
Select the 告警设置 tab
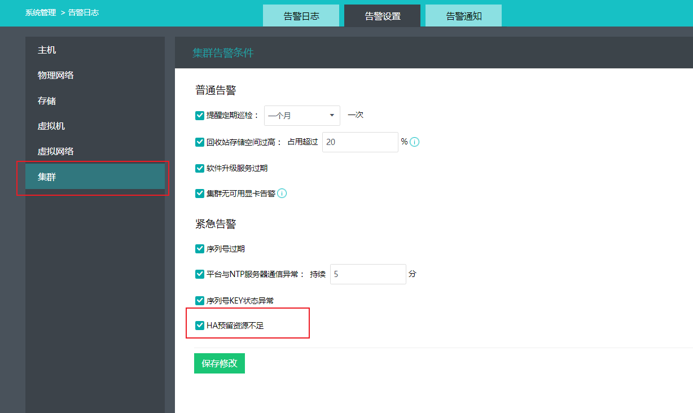[383, 16]
